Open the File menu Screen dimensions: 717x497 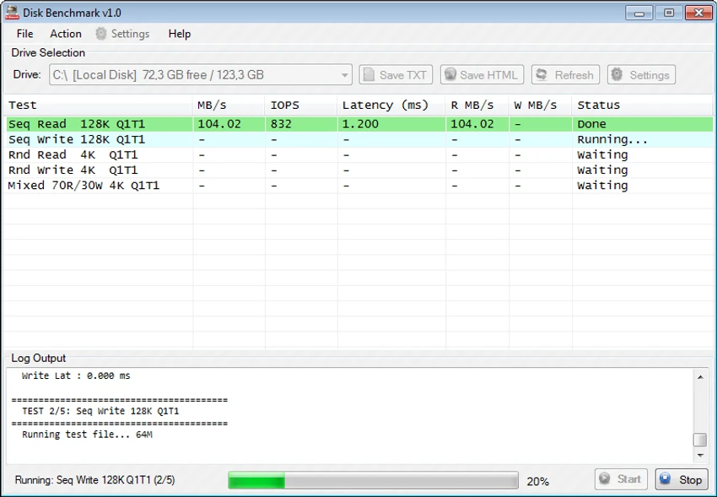pos(24,34)
